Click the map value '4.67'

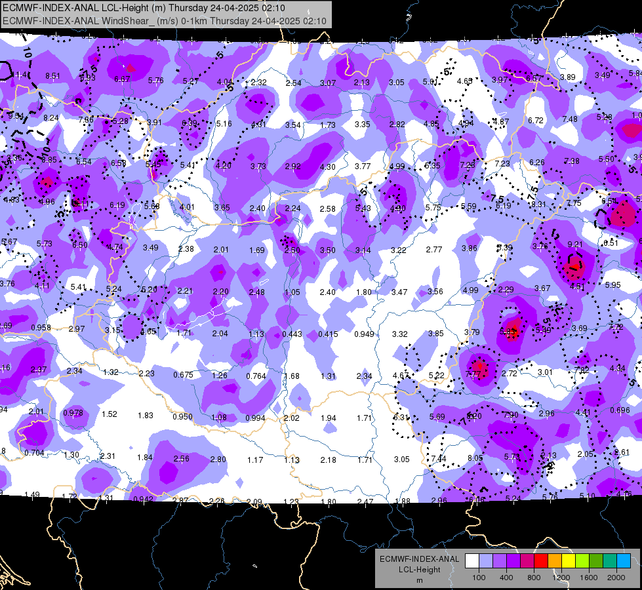pos(401,376)
